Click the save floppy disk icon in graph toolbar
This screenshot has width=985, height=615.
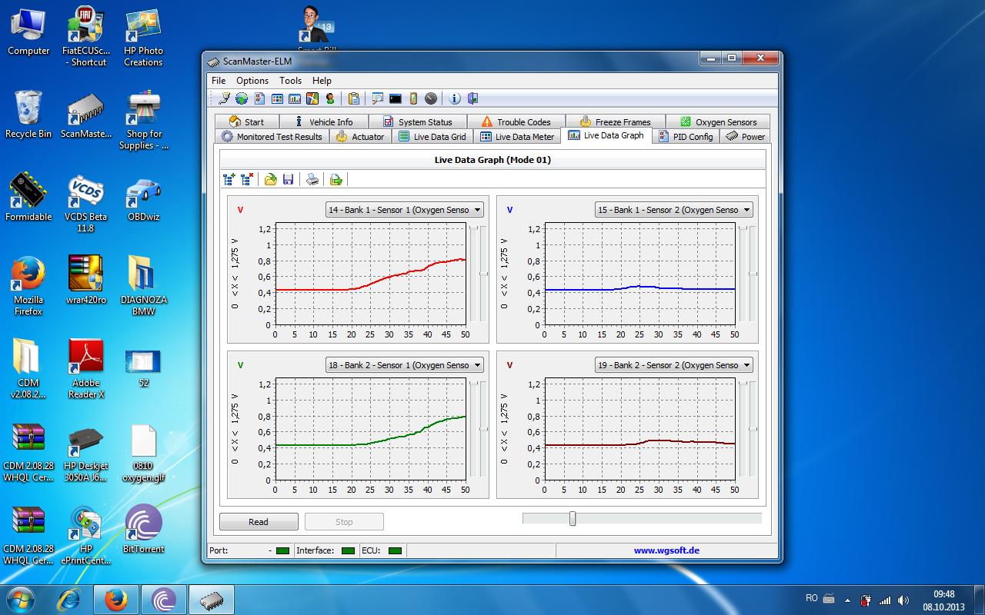pos(289,179)
